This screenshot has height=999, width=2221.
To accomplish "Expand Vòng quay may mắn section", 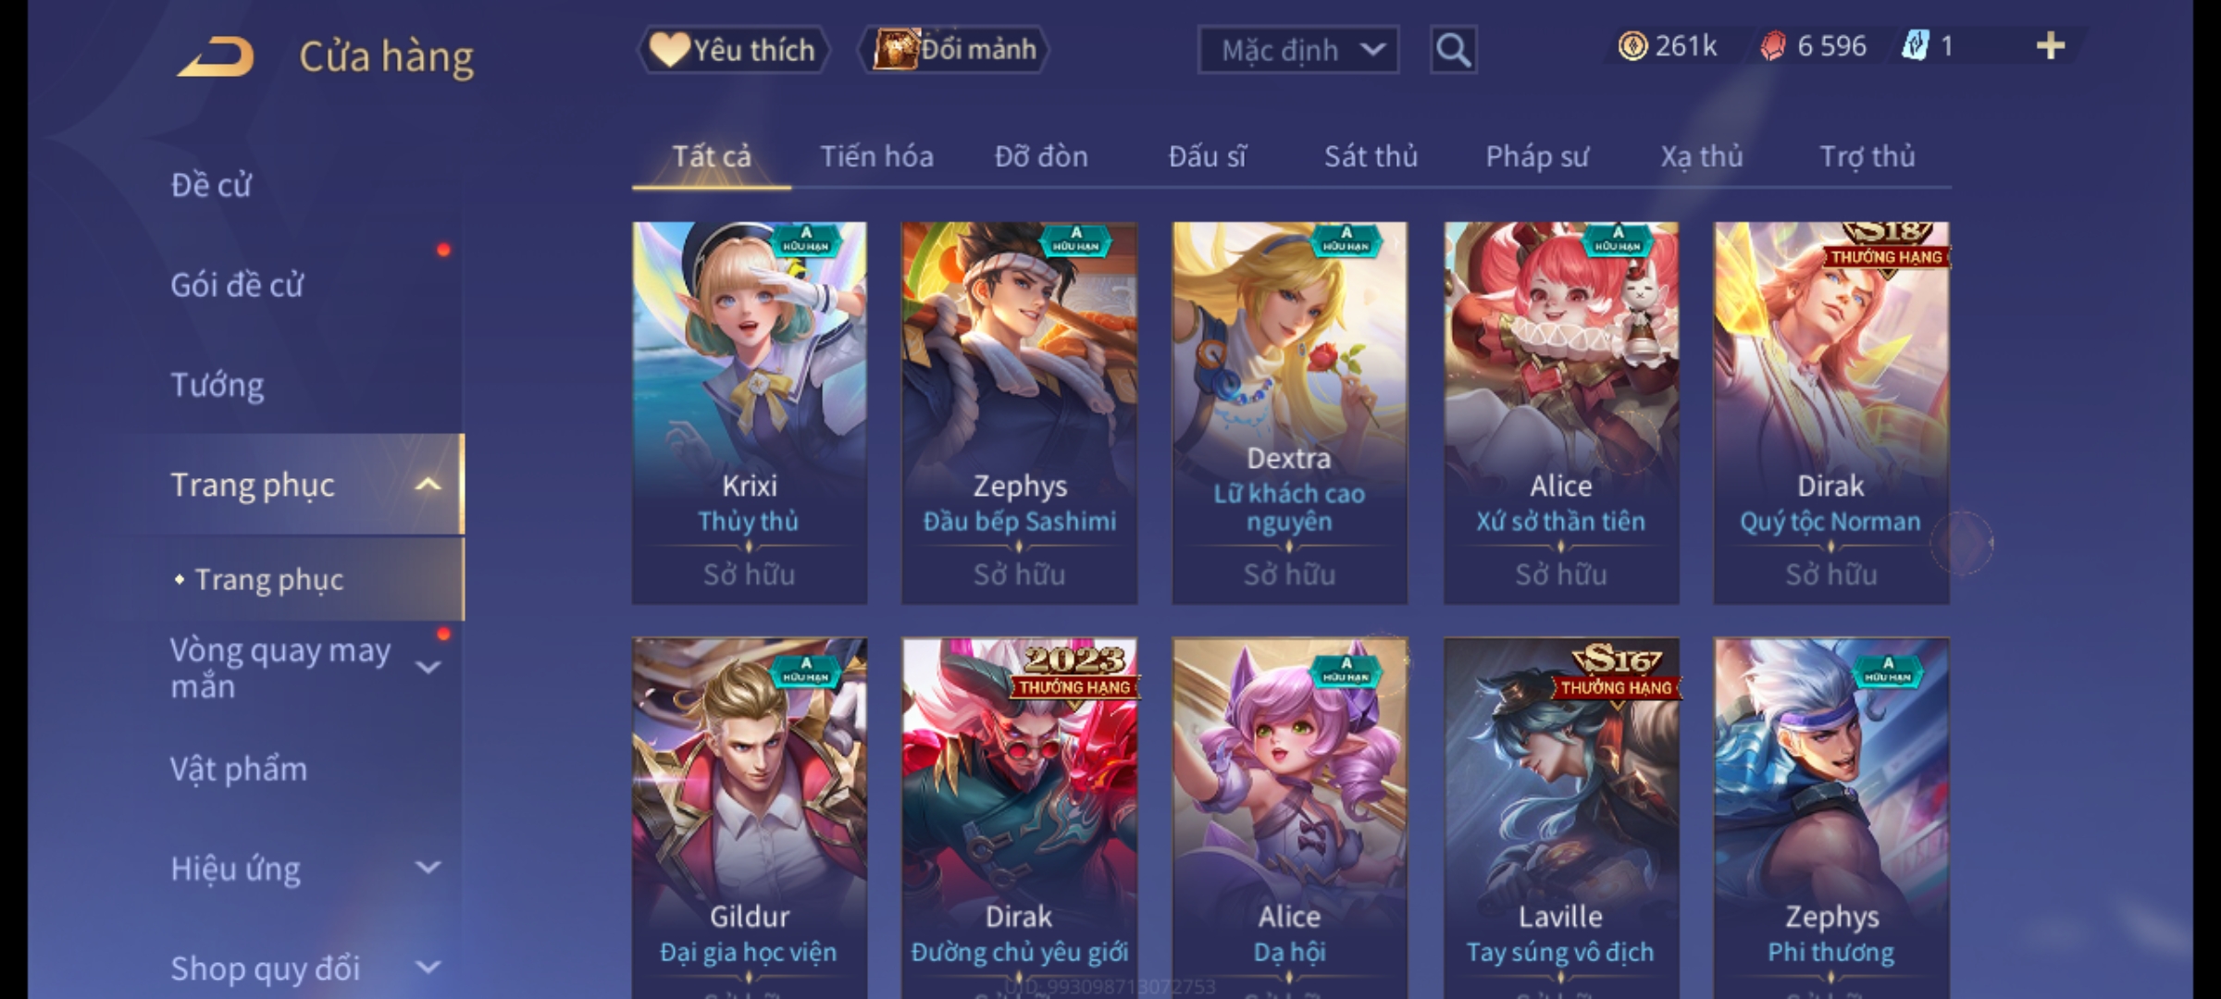I will pos(428,667).
